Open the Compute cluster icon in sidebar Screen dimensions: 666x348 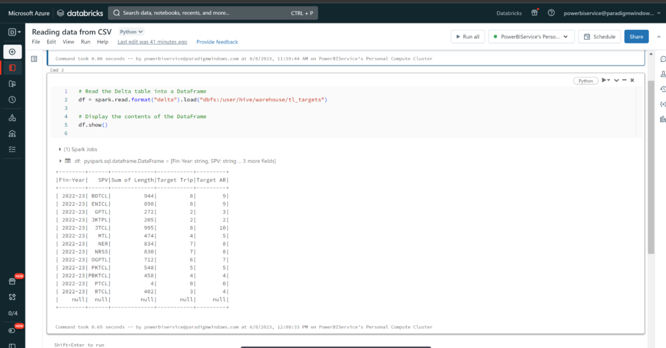12,134
